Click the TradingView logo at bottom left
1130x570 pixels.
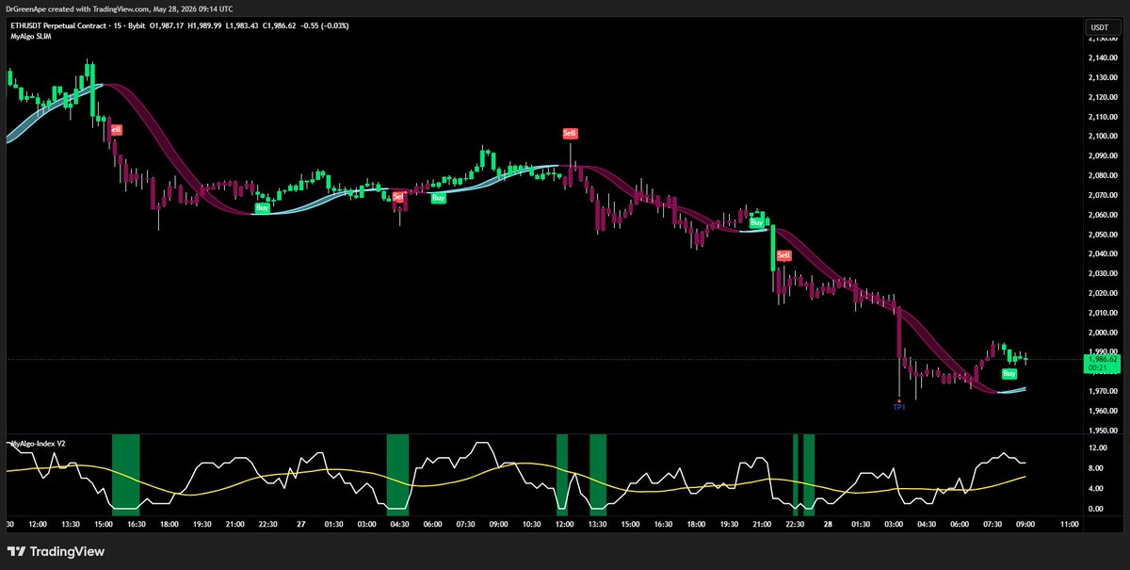click(x=56, y=551)
